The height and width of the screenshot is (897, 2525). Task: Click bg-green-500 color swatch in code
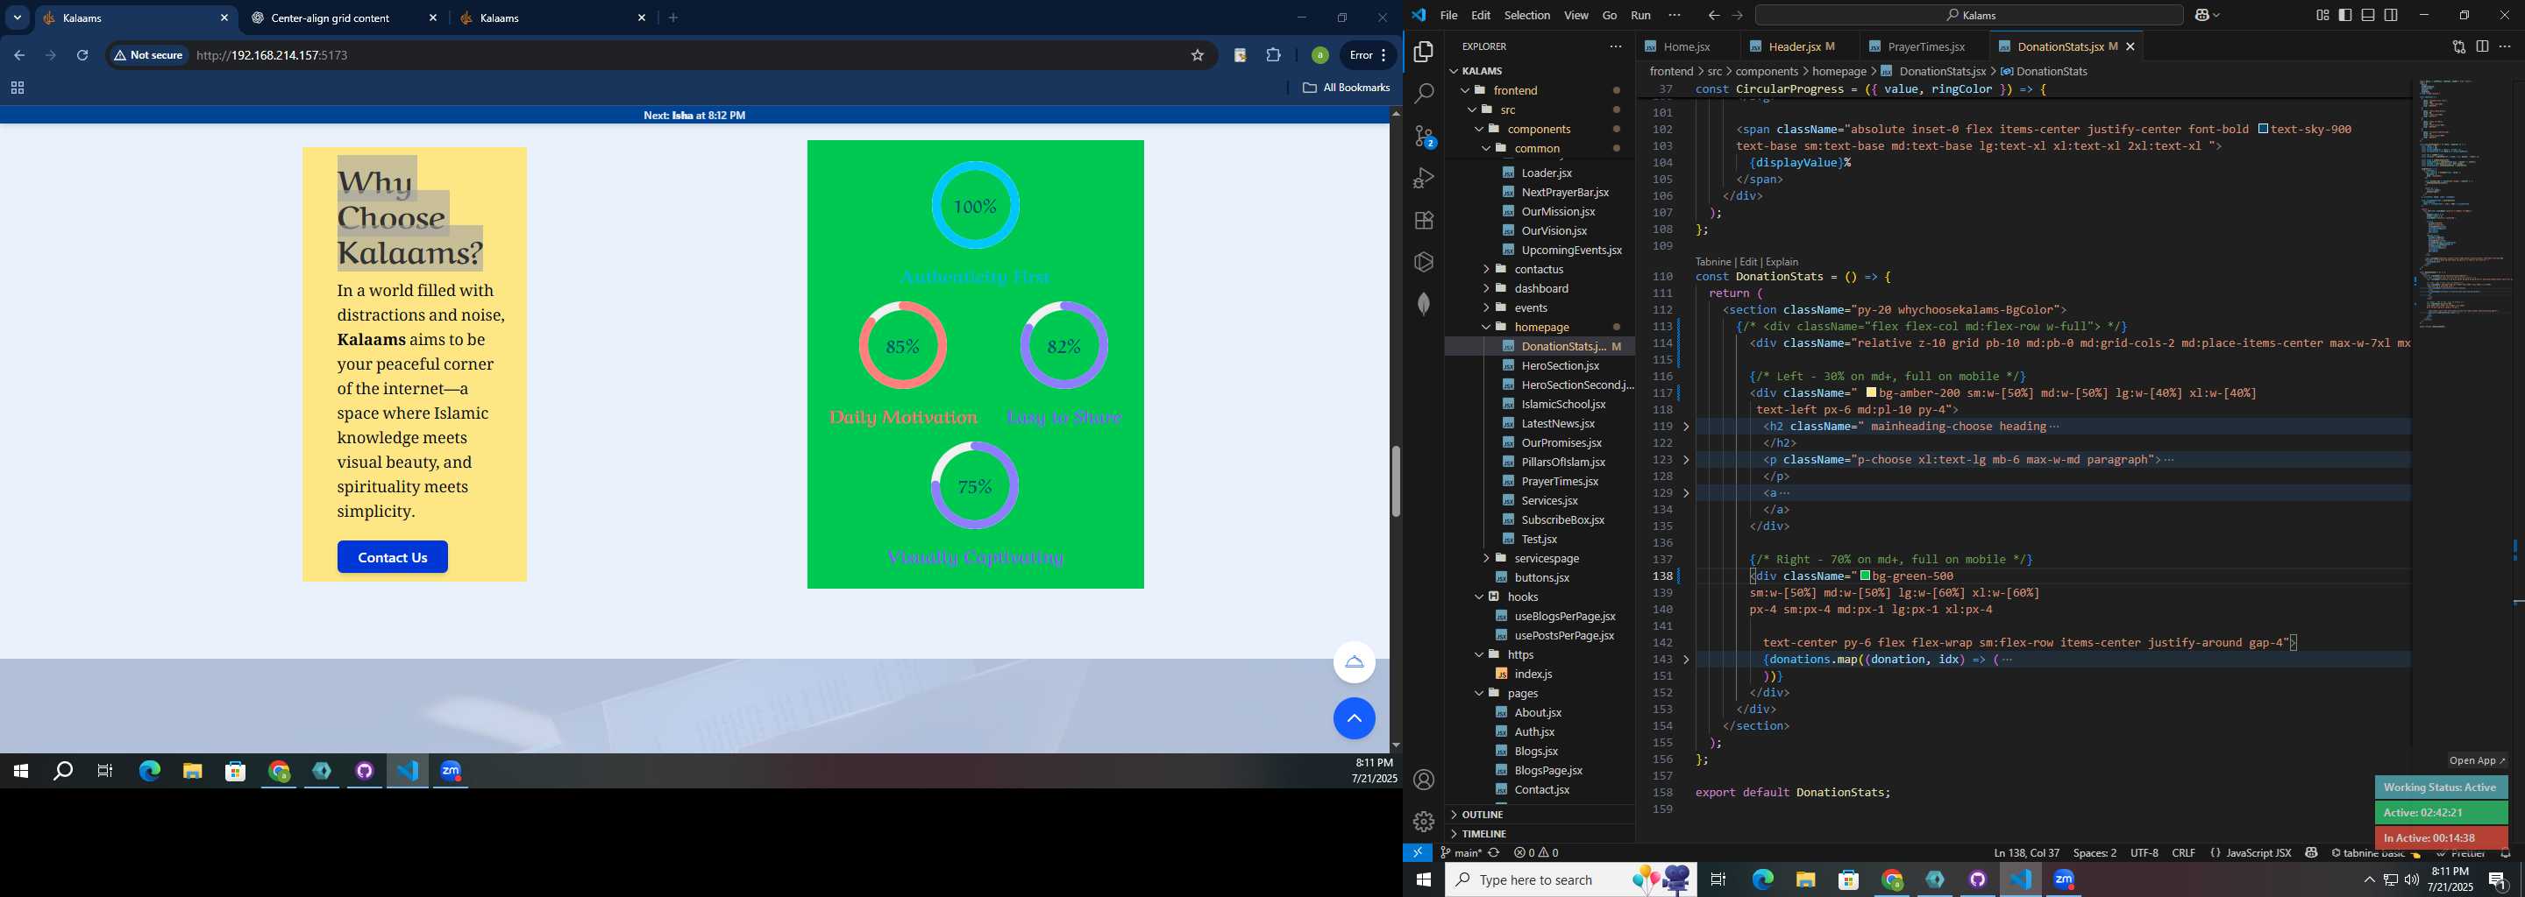(1866, 576)
